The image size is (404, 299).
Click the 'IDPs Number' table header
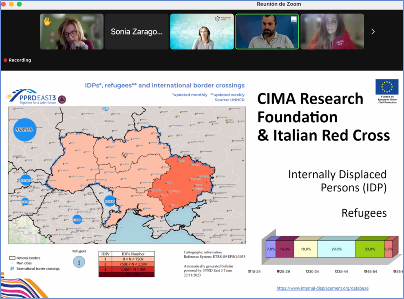pyautogui.click(x=133, y=254)
